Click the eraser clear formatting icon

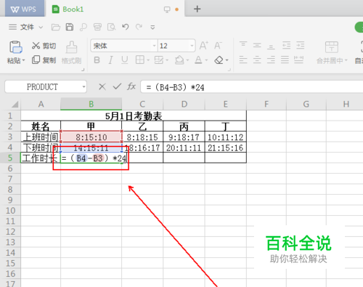pos(219,60)
